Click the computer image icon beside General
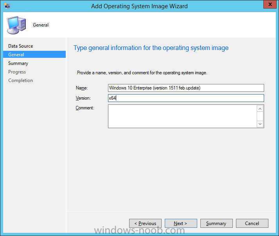Image resolution: width=279 pixels, height=236 pixels. [x=16, y=25]
